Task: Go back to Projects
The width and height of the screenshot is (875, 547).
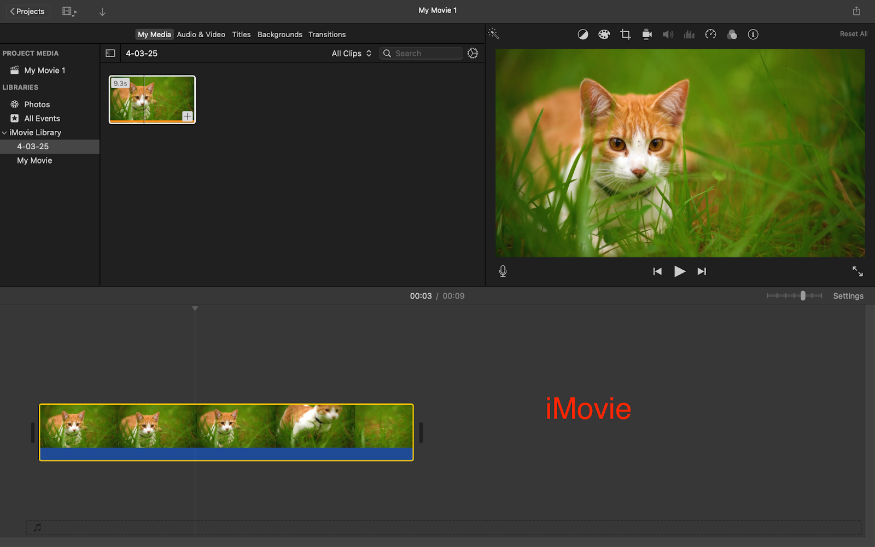Action: tap(27, 11)
